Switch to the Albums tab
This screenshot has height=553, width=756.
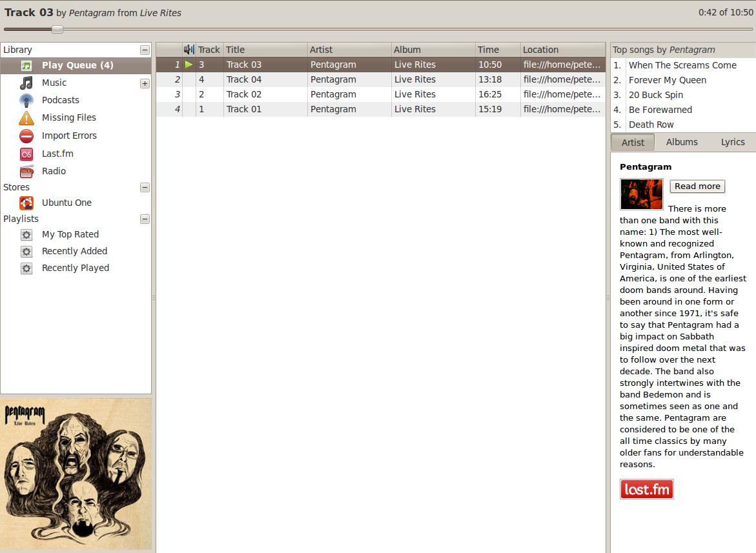click(682, 142)
